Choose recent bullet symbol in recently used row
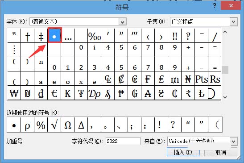Screen dimensions: 244x163 [14, 125]
